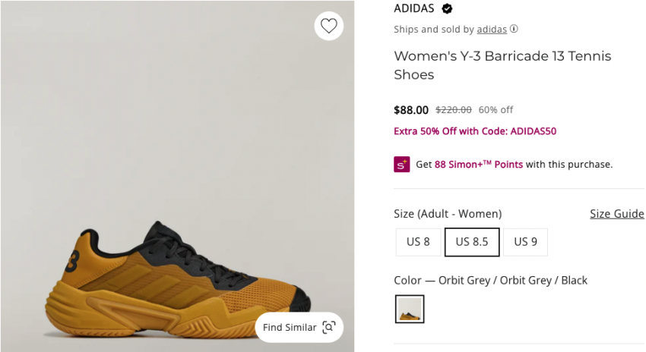646x352 pixels.
Task: Open the Size Guide
Action: pos(616,214)
